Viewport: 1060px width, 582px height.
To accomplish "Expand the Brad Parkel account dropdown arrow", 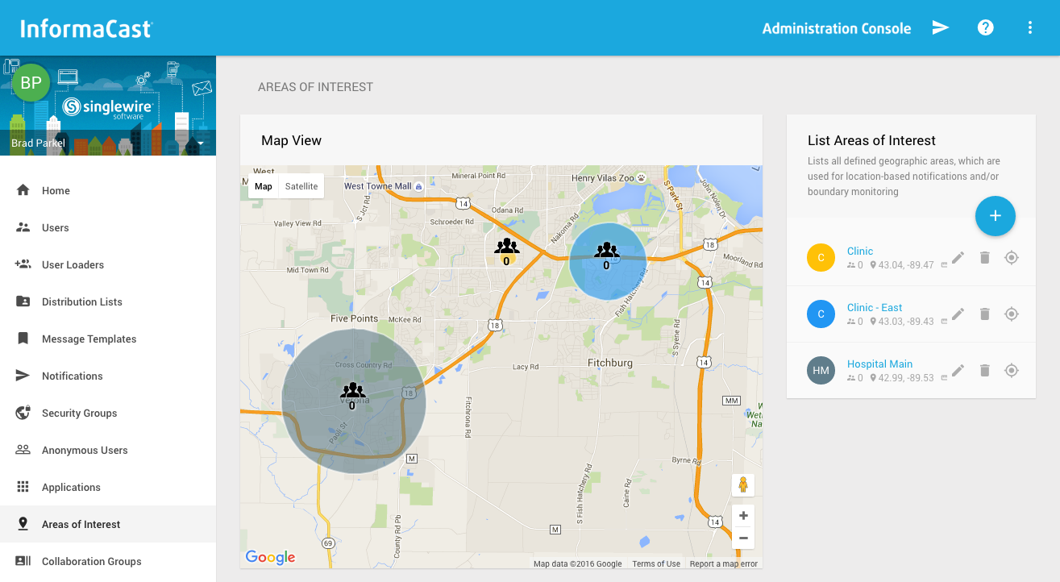I will [x=199, y=143].
